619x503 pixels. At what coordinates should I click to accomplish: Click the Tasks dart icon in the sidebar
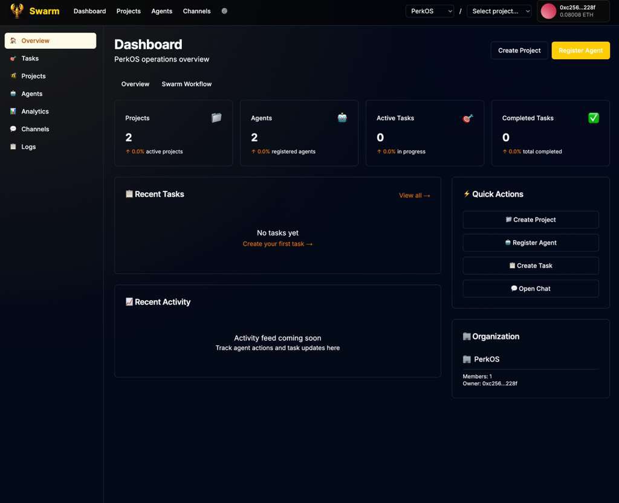pyautogui.click(x=14, y=58)
